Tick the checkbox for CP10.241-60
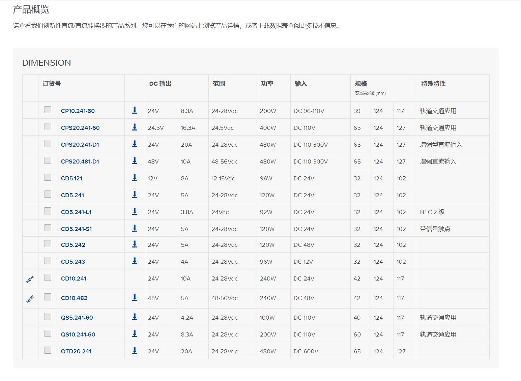 48,110
